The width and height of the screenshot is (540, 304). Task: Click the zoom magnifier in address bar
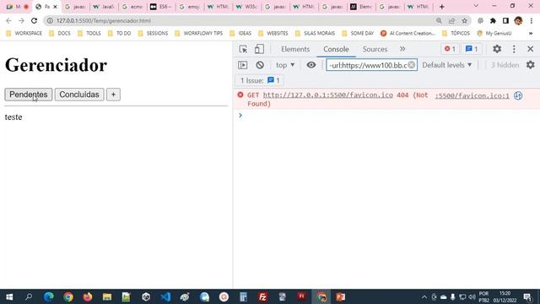click(x=439, y=20)
